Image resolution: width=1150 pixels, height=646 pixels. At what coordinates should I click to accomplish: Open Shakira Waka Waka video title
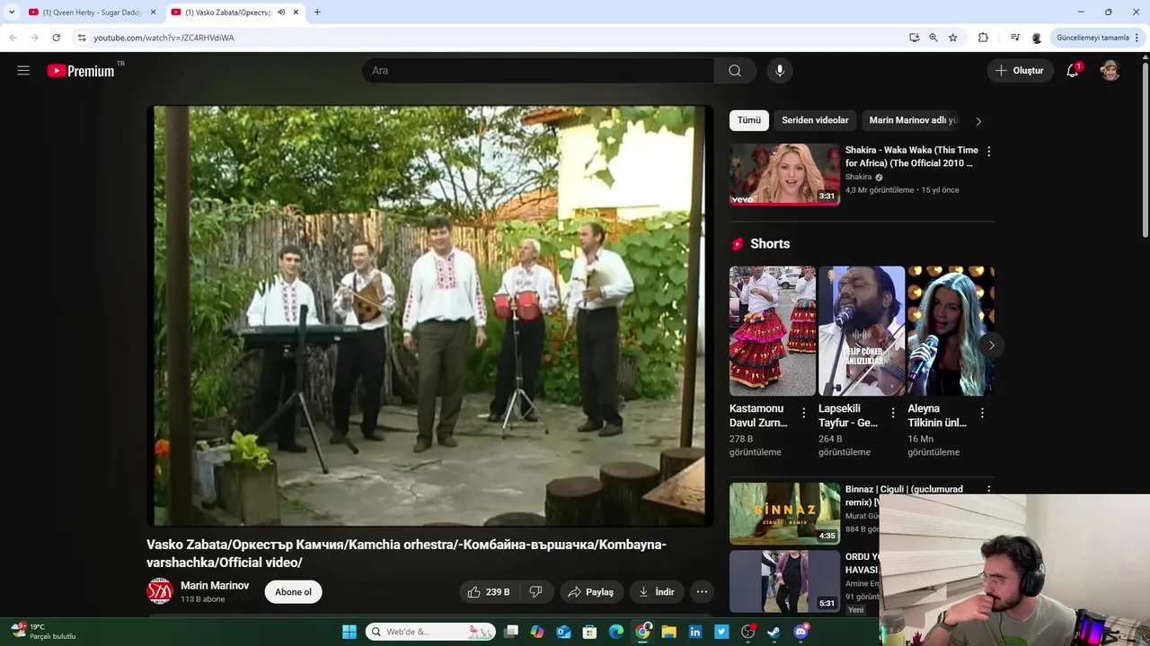911,157
